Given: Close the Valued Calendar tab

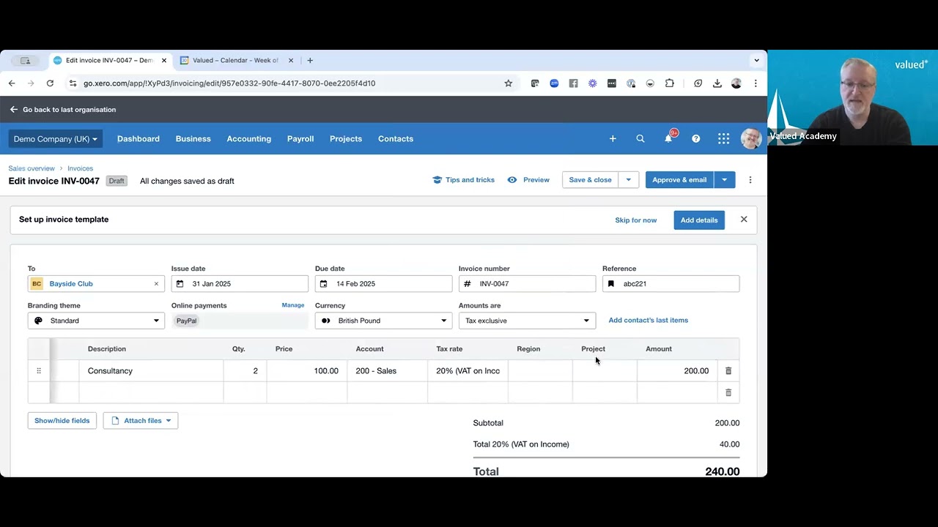Looking at the screenshot, I should [x=291, y=61].
